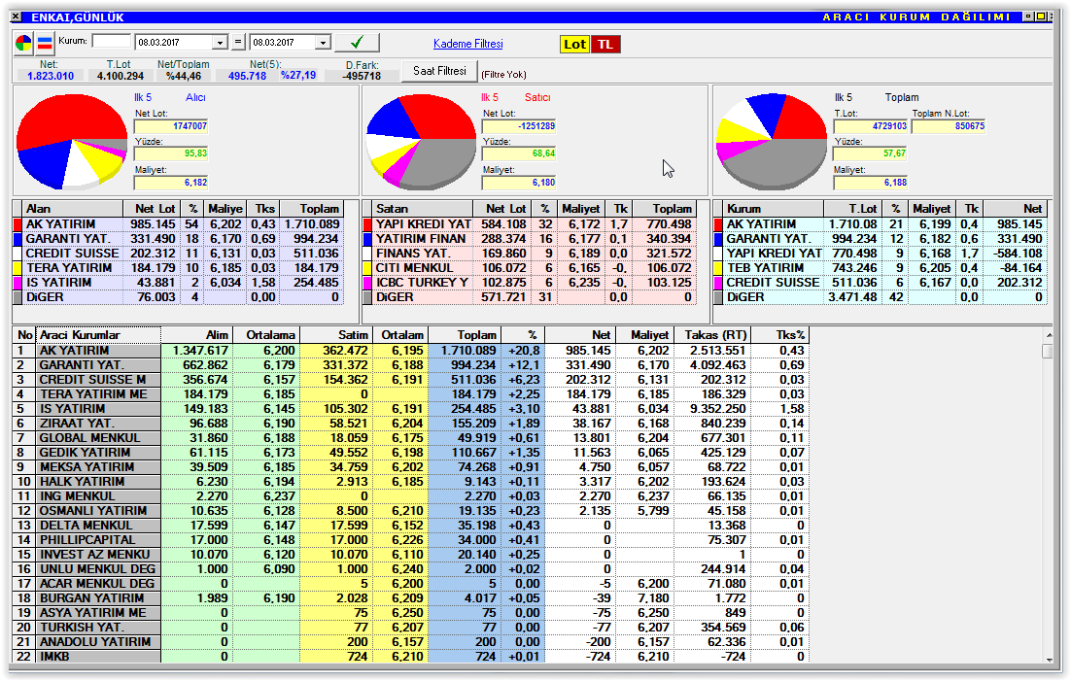Click Net Lot header in Alan table
The height and width of the screenshot is (681, 1071).
tap(151, 209)
